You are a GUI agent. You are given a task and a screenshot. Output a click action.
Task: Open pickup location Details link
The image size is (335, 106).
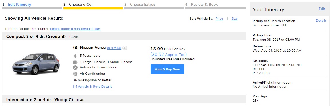click(x=321, y=21)
